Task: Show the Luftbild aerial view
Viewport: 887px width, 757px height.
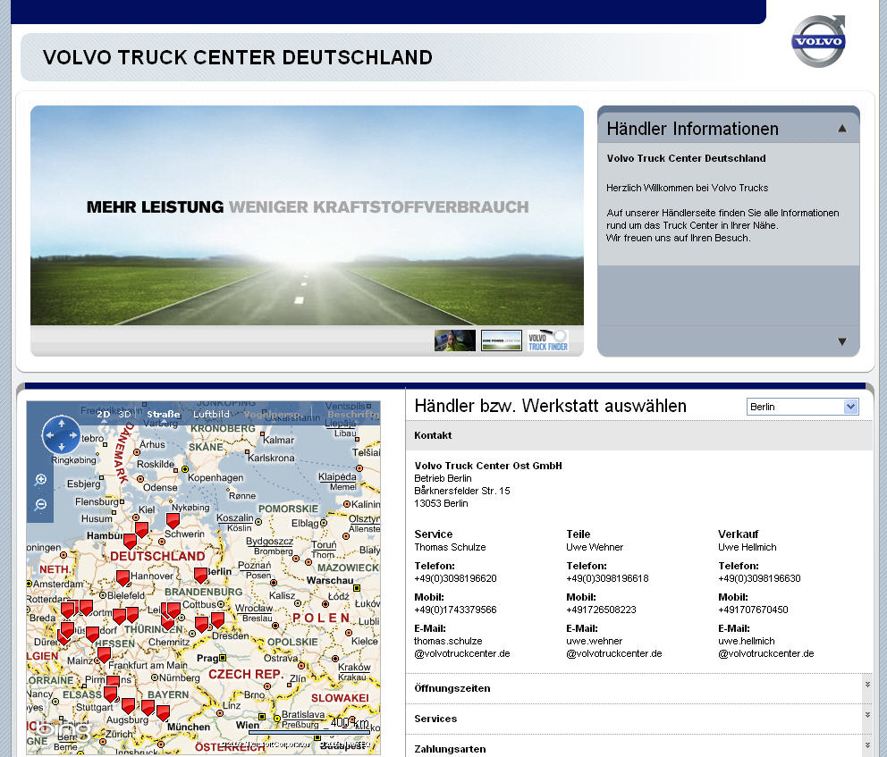Action: click(x=211, y=415)
